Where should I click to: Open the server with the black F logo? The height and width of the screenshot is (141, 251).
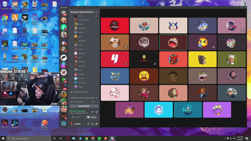[64, 58]
